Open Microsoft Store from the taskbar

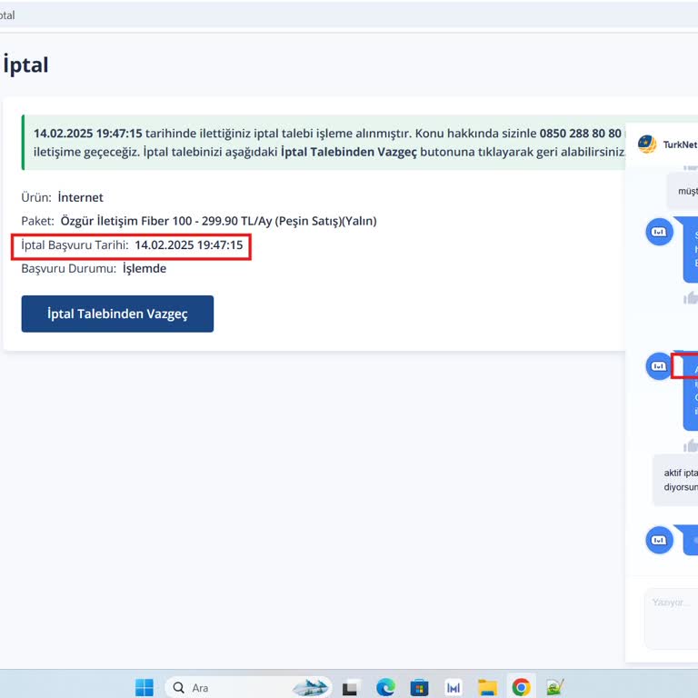coord(419,688)
